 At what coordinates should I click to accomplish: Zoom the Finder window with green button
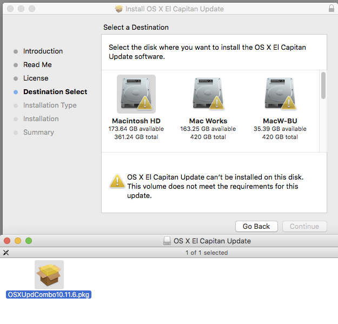[x=29, y=241]
